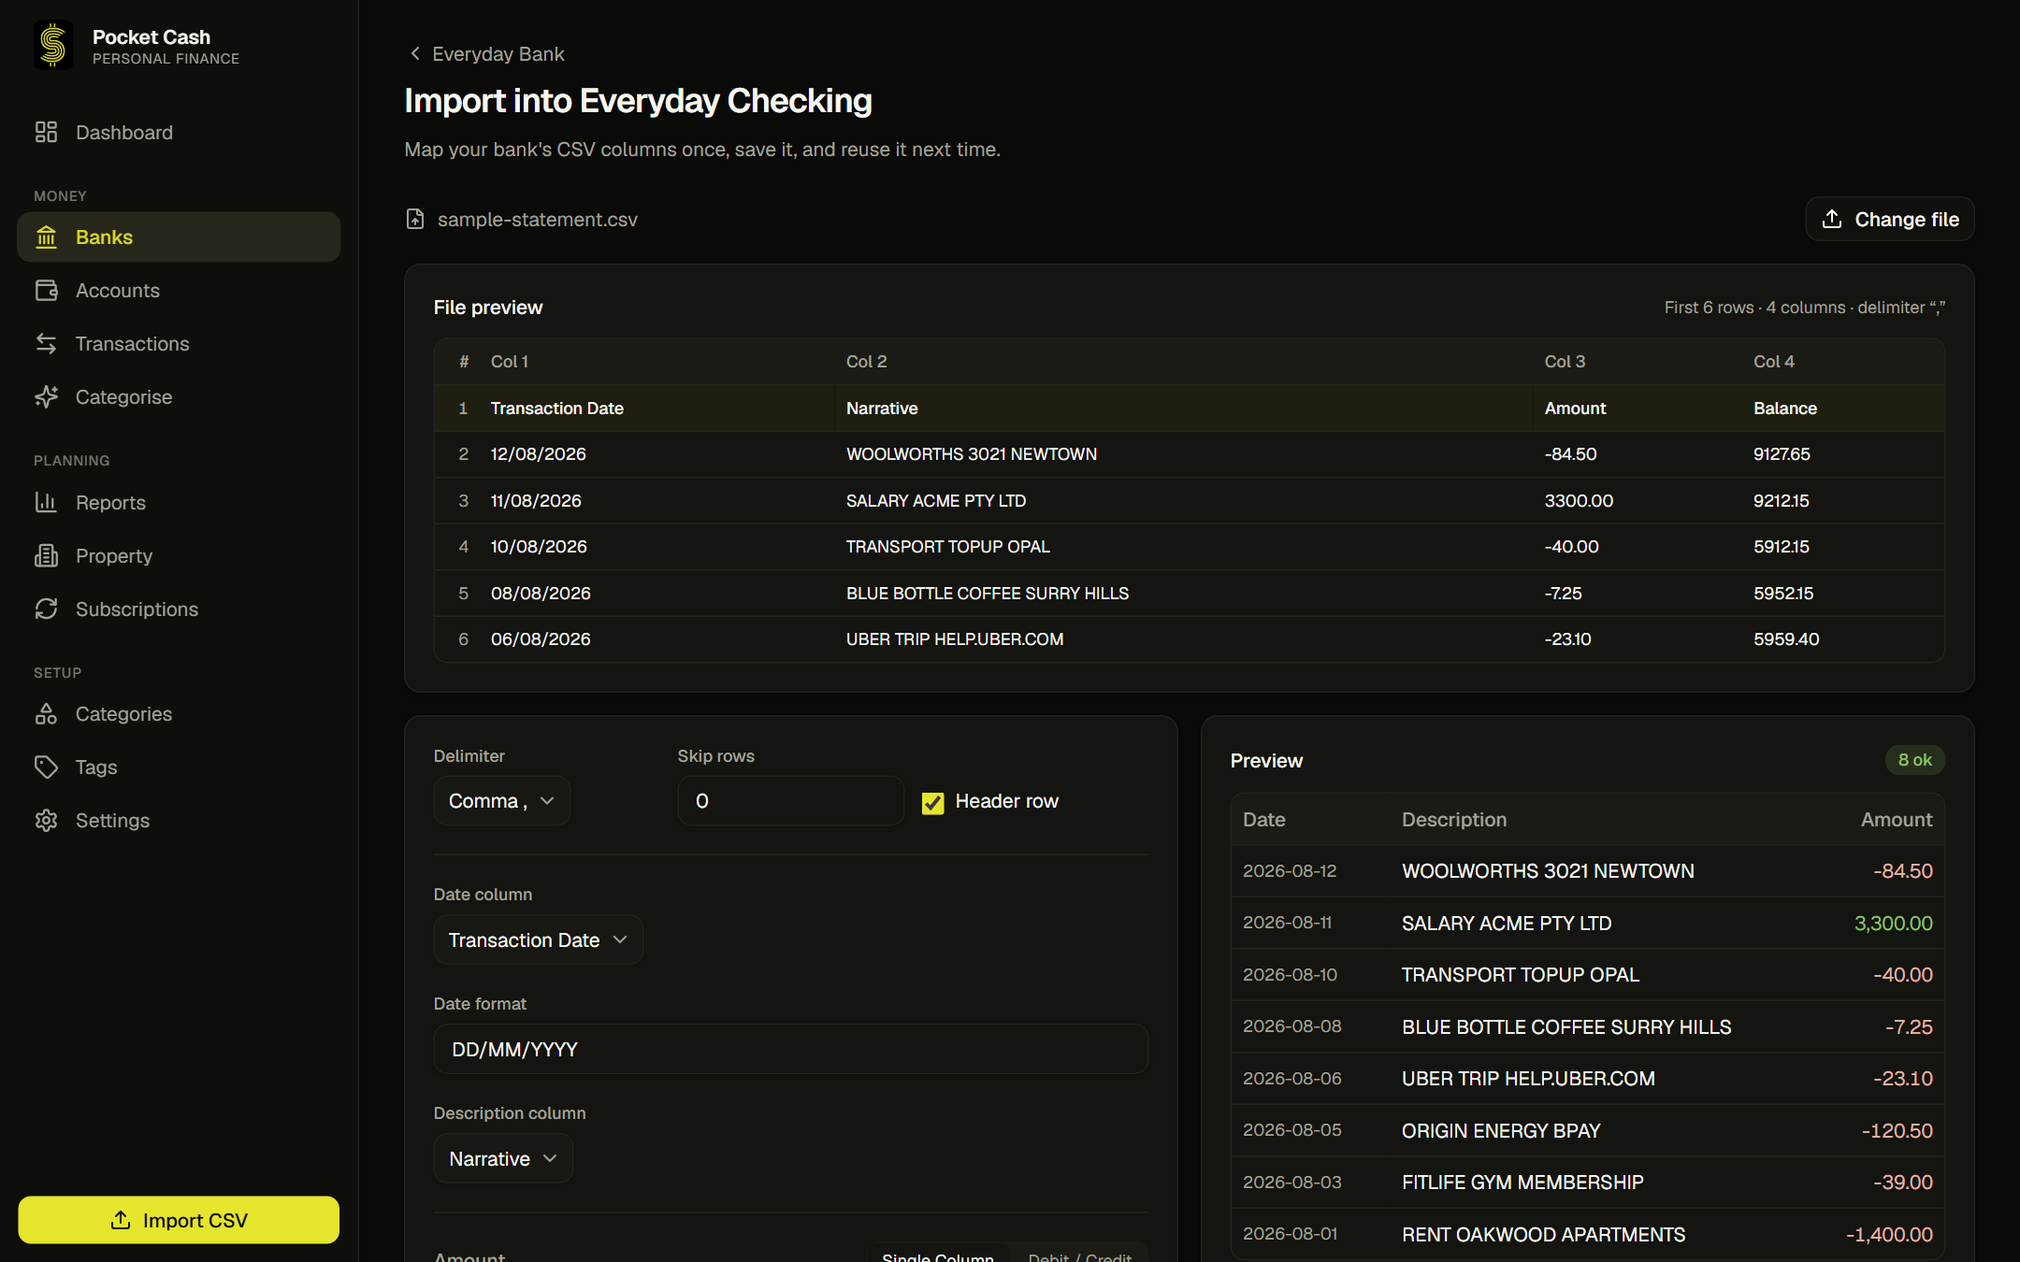Click the back chevron before Everyday Bank
Viewport: 2020px width, 1262px height.
point(415,53)
